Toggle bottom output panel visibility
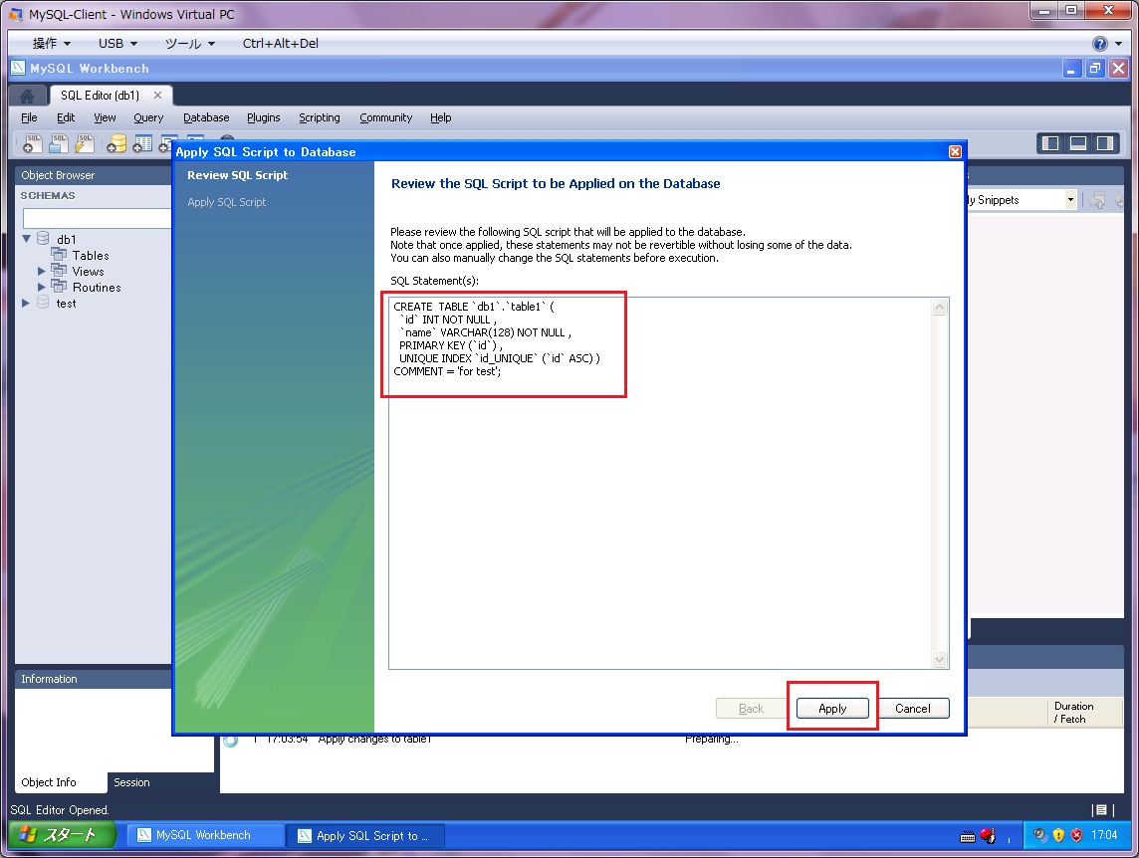The height and width of the screenshot is (858, 1139). (1078, 143)
